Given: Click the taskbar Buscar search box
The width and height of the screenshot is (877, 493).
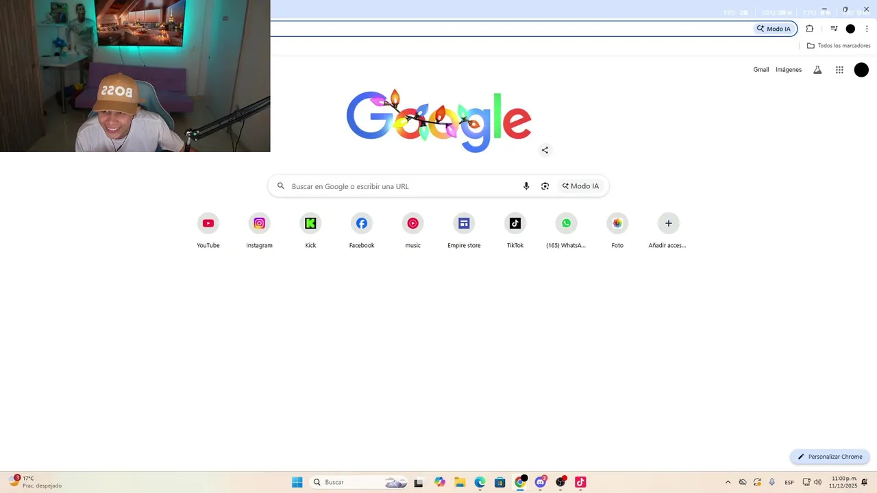Looking at the screenshot, I should pos(360,482).
